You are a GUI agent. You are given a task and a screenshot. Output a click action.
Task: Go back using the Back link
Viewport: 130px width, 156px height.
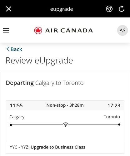[x=14, y=49]
